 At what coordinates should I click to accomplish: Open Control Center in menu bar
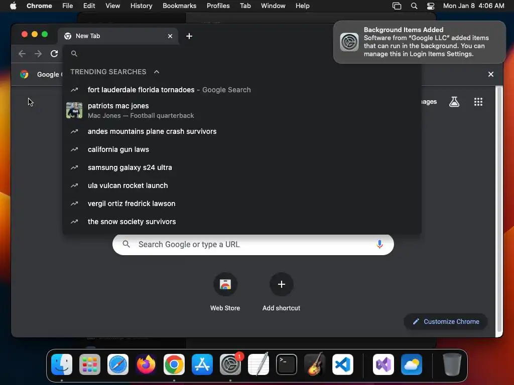tap(430, 6)
